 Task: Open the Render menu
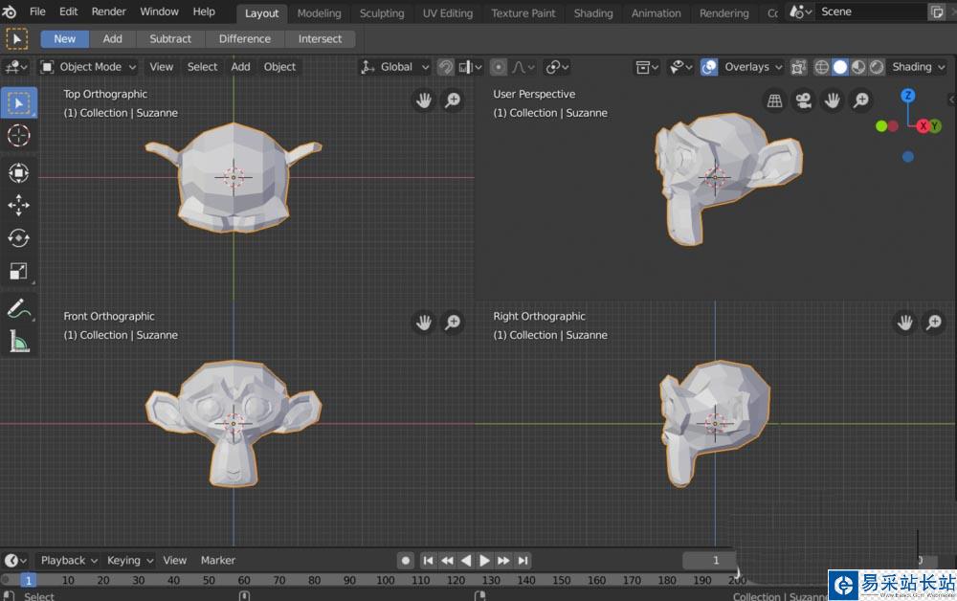[109, 11]
